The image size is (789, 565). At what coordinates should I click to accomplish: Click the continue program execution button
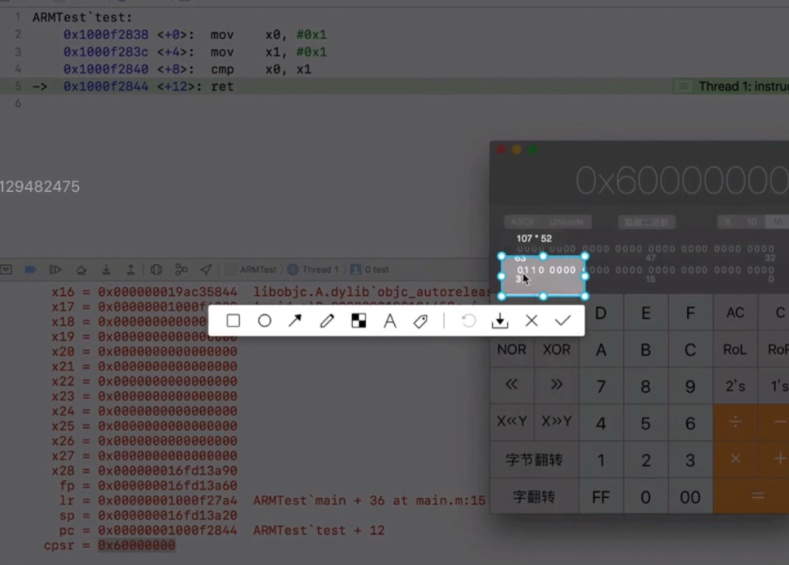(55, 269)
